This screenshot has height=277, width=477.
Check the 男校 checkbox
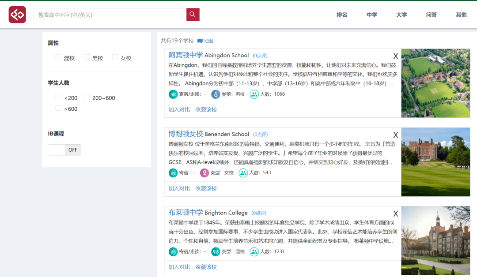click(x=87, y=57)
